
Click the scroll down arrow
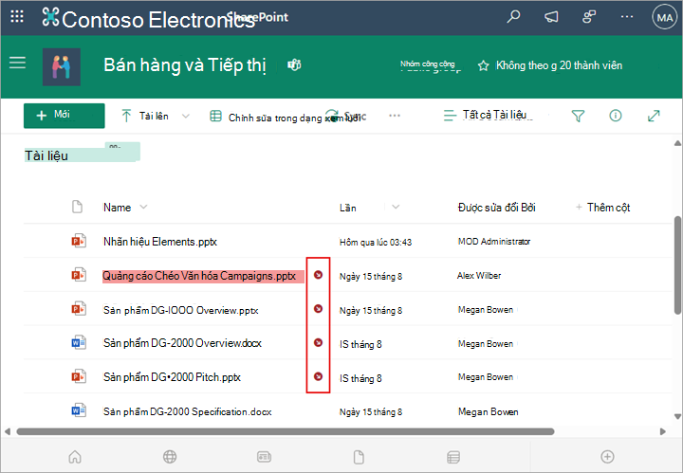(677, 416)
